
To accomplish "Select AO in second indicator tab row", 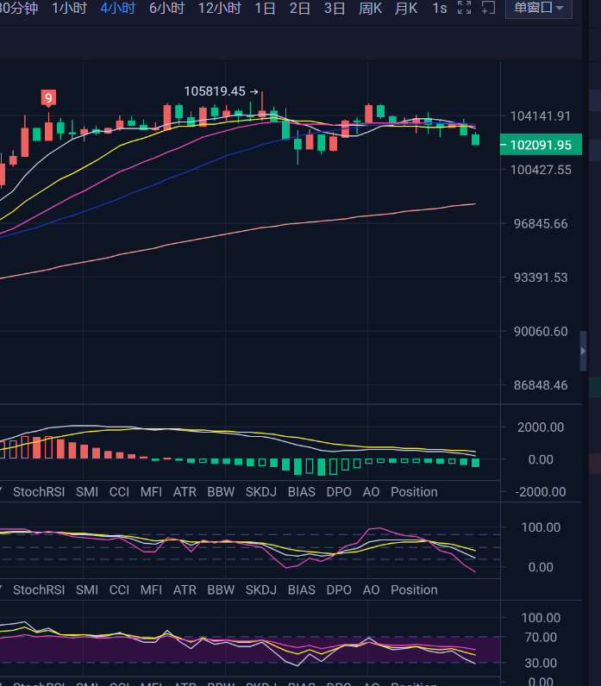I will 371,589.
